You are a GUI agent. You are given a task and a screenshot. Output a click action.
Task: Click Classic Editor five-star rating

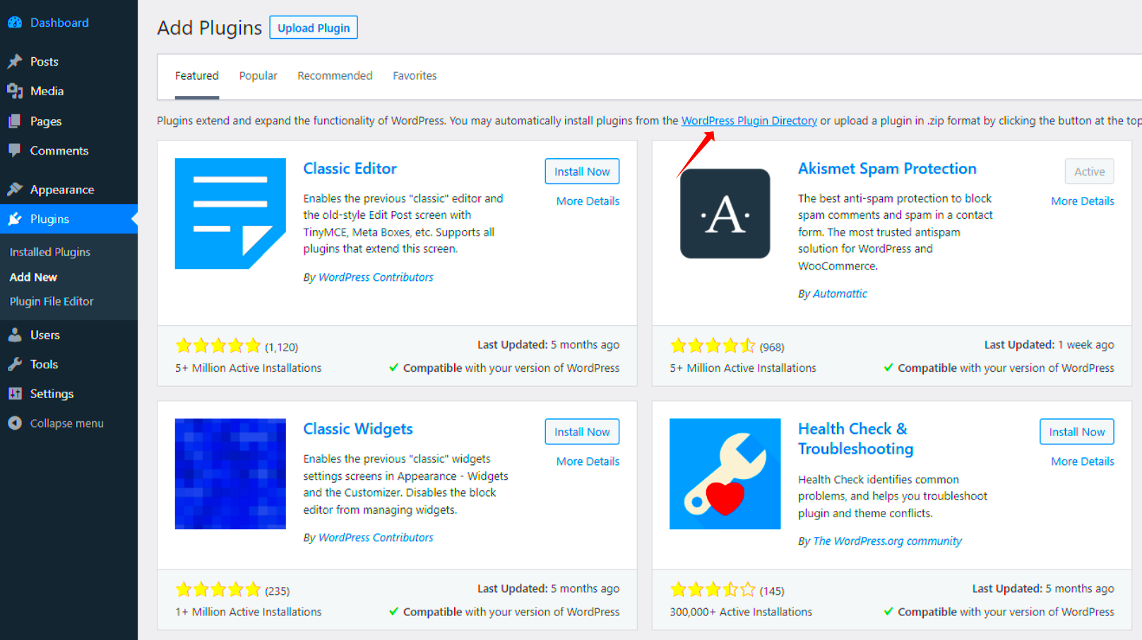point(218,346)
